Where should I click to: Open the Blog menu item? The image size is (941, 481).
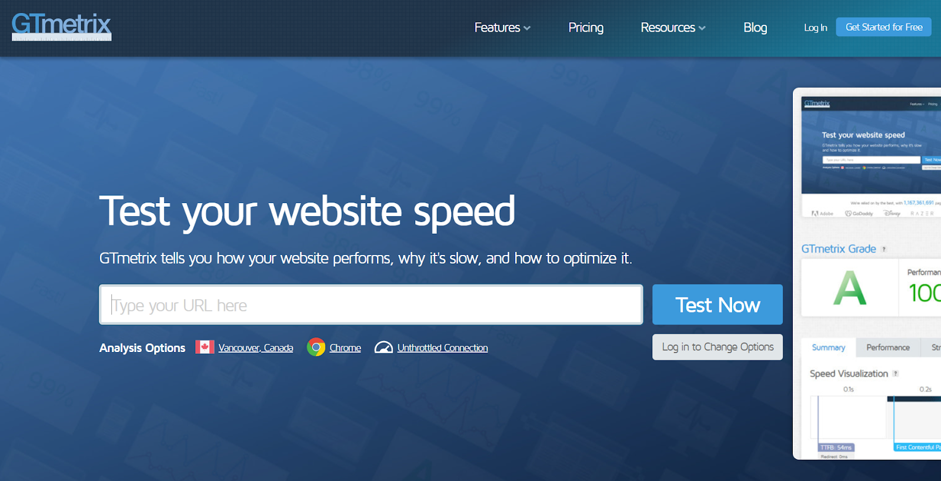coord(755,28)
